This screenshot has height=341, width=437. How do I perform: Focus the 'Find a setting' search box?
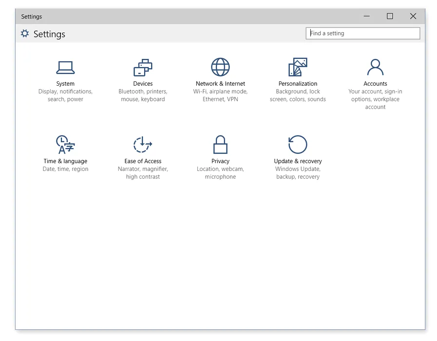click(x=363, y=33)
